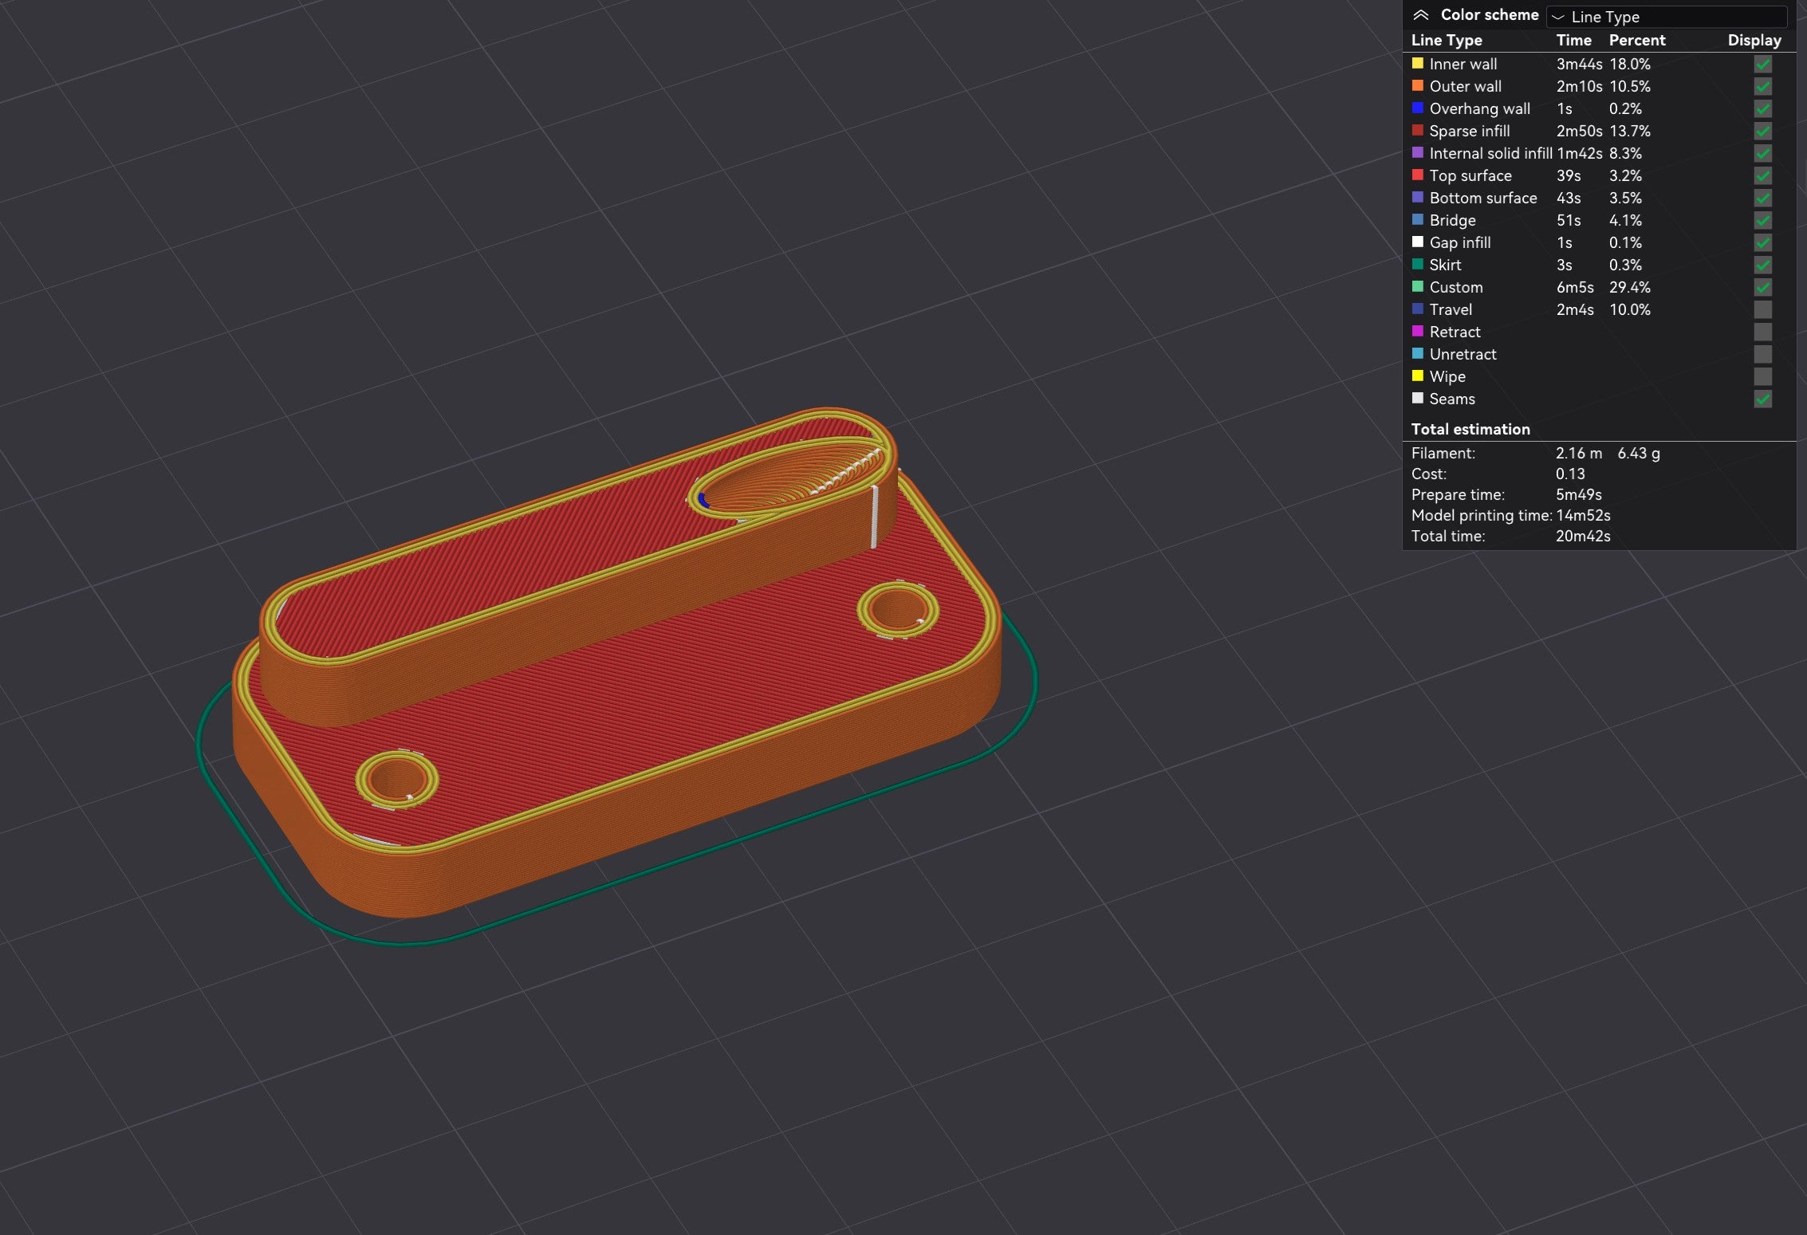
Task: Disable the Custom line type checkbox
Action: click(x=1762, y=287)
